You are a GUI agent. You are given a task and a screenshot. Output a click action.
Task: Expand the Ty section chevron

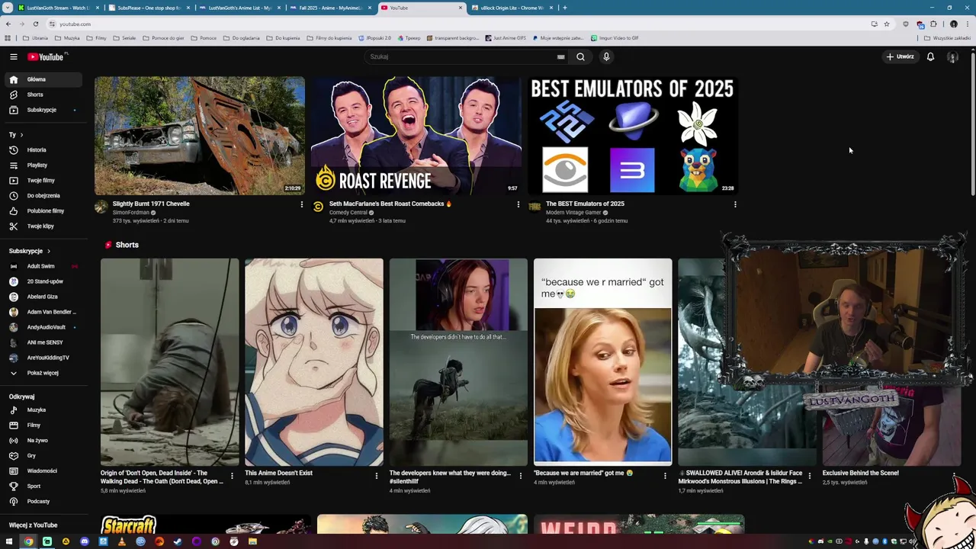(x=21, y=135)
